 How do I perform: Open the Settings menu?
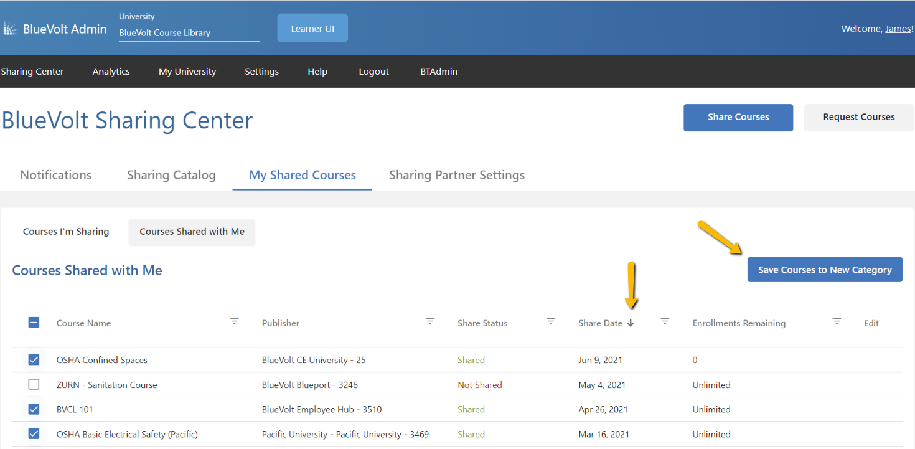click(262, 72)
